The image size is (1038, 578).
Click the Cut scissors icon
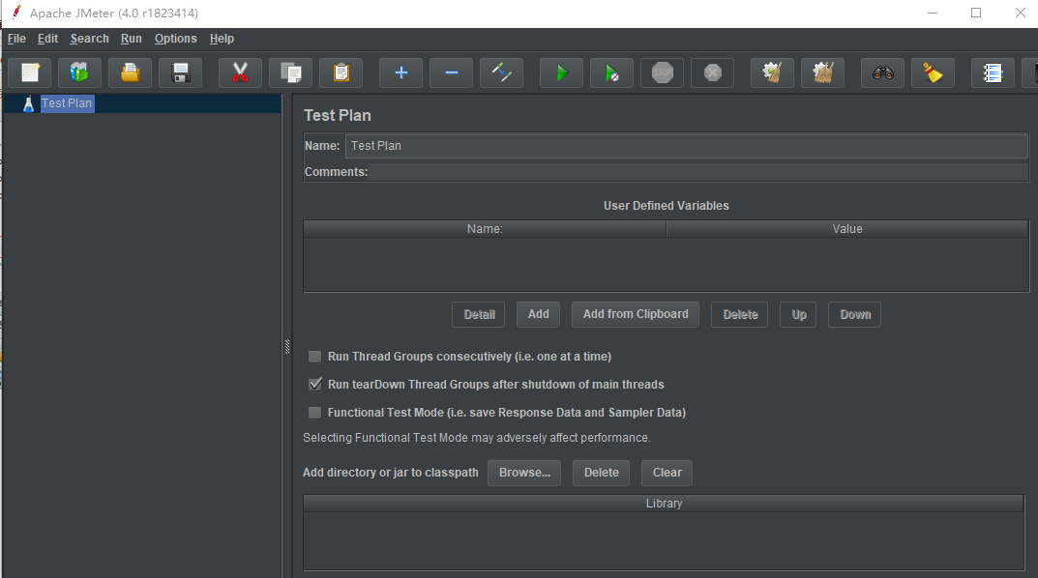pyautogui.click(x=240, y=72)
